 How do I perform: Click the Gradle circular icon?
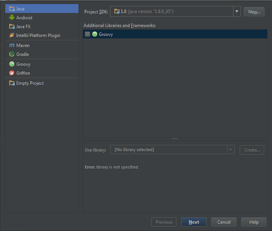[12, 54]
